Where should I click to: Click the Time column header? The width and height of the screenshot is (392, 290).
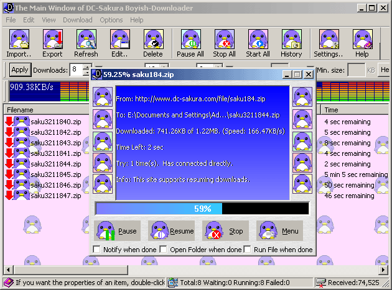click(355, 110)
